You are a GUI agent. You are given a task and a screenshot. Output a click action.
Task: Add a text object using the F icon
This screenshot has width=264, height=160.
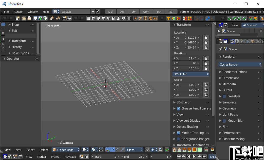[135, 18]
